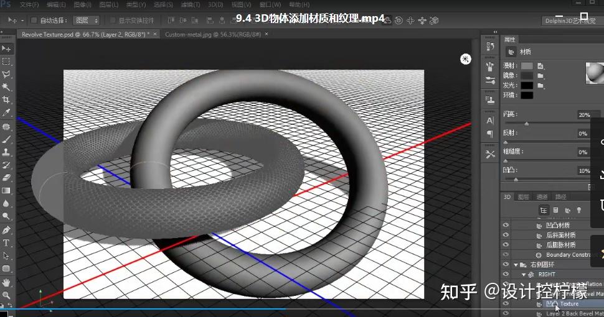
Task: Toggle the 自动选择 checkbox
Action: (34, 20)
